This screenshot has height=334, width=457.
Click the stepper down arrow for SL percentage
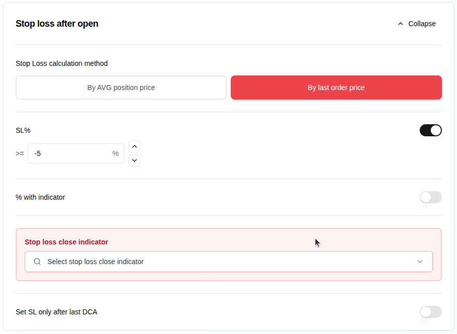click(134, 160)
